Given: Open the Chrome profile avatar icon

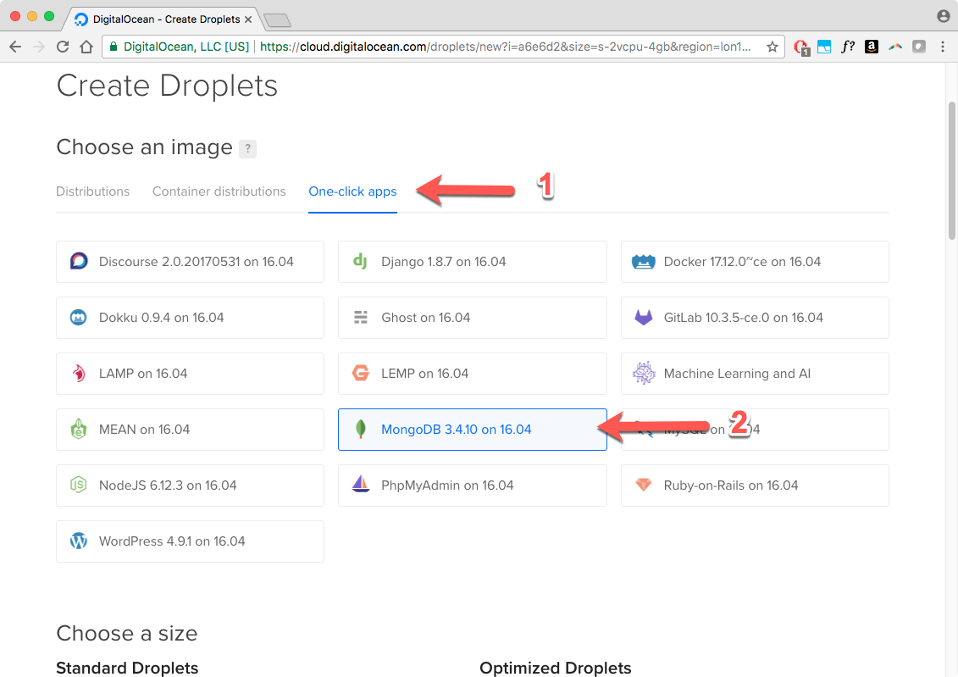Looking at the screenshot, I should (944, 16).
